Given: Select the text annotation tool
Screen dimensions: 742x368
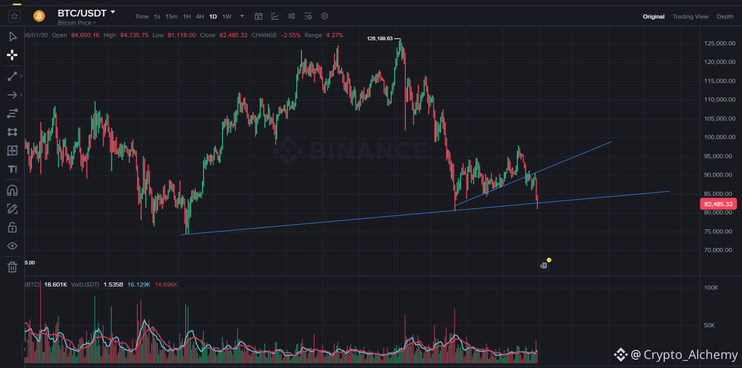Looking at the screenshot, I should click(x=12, y=169).
